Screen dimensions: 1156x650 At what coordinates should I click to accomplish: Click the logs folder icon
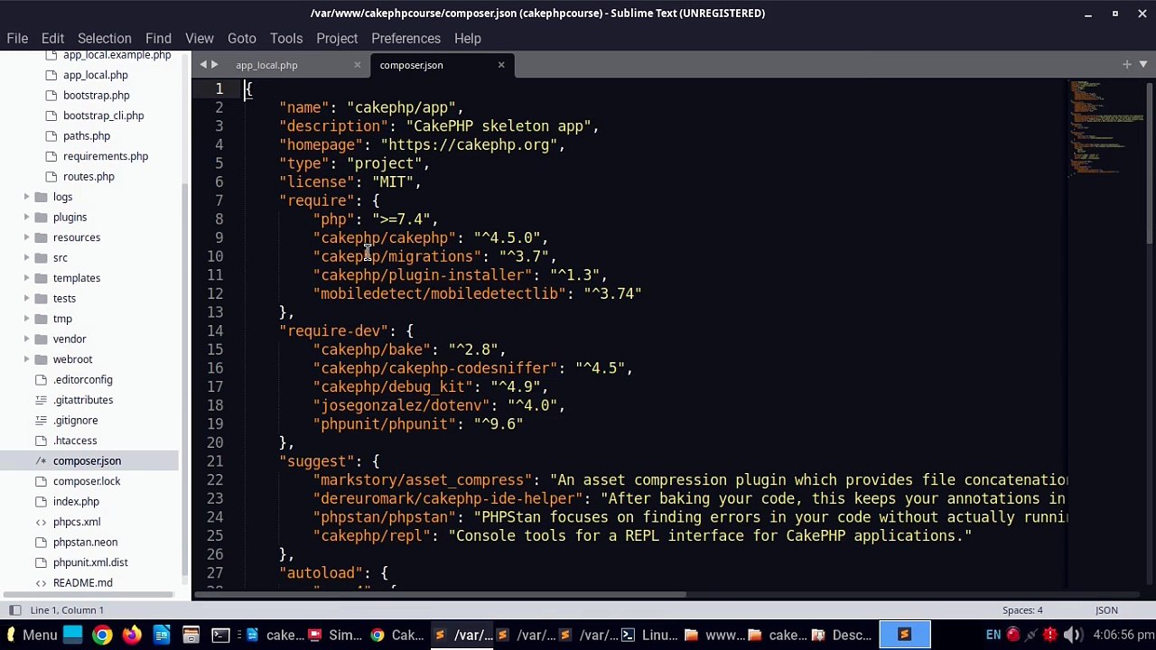coord(41,197)
